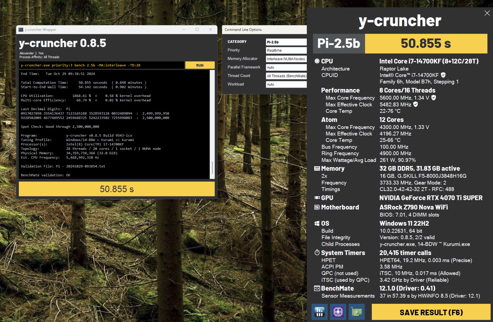Click the Raptor Lake architecture value
Image resolution: width=493 pixels, height=322 pixels.
coord(394,69)
